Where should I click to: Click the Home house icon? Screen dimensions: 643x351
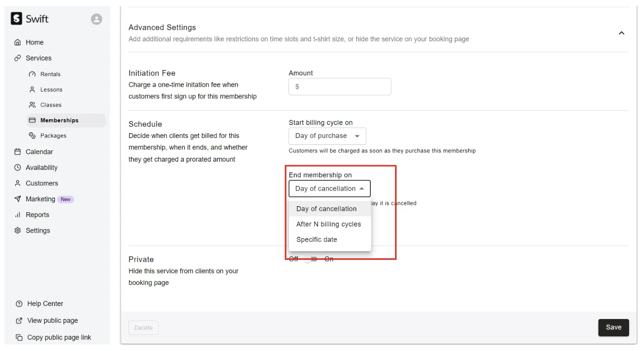tap(17, 42)
